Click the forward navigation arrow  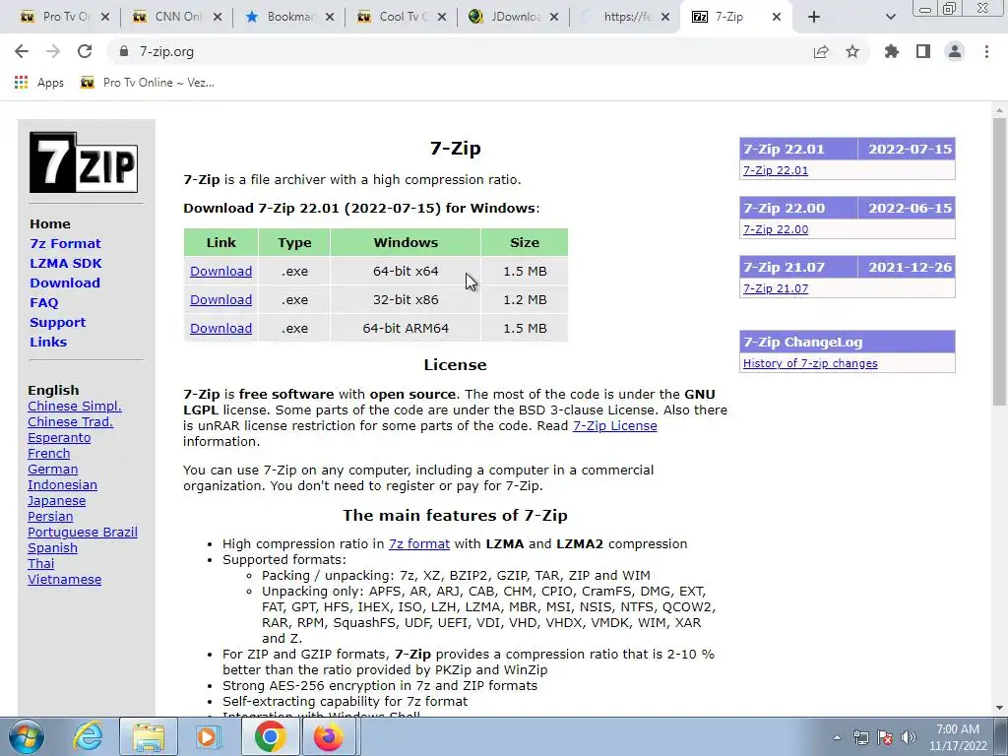(53, 51)
